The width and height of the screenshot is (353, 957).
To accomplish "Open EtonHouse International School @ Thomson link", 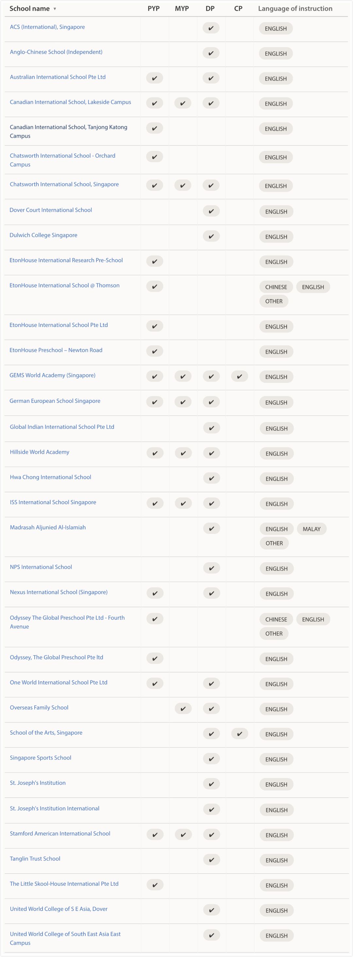I will 64,285.
